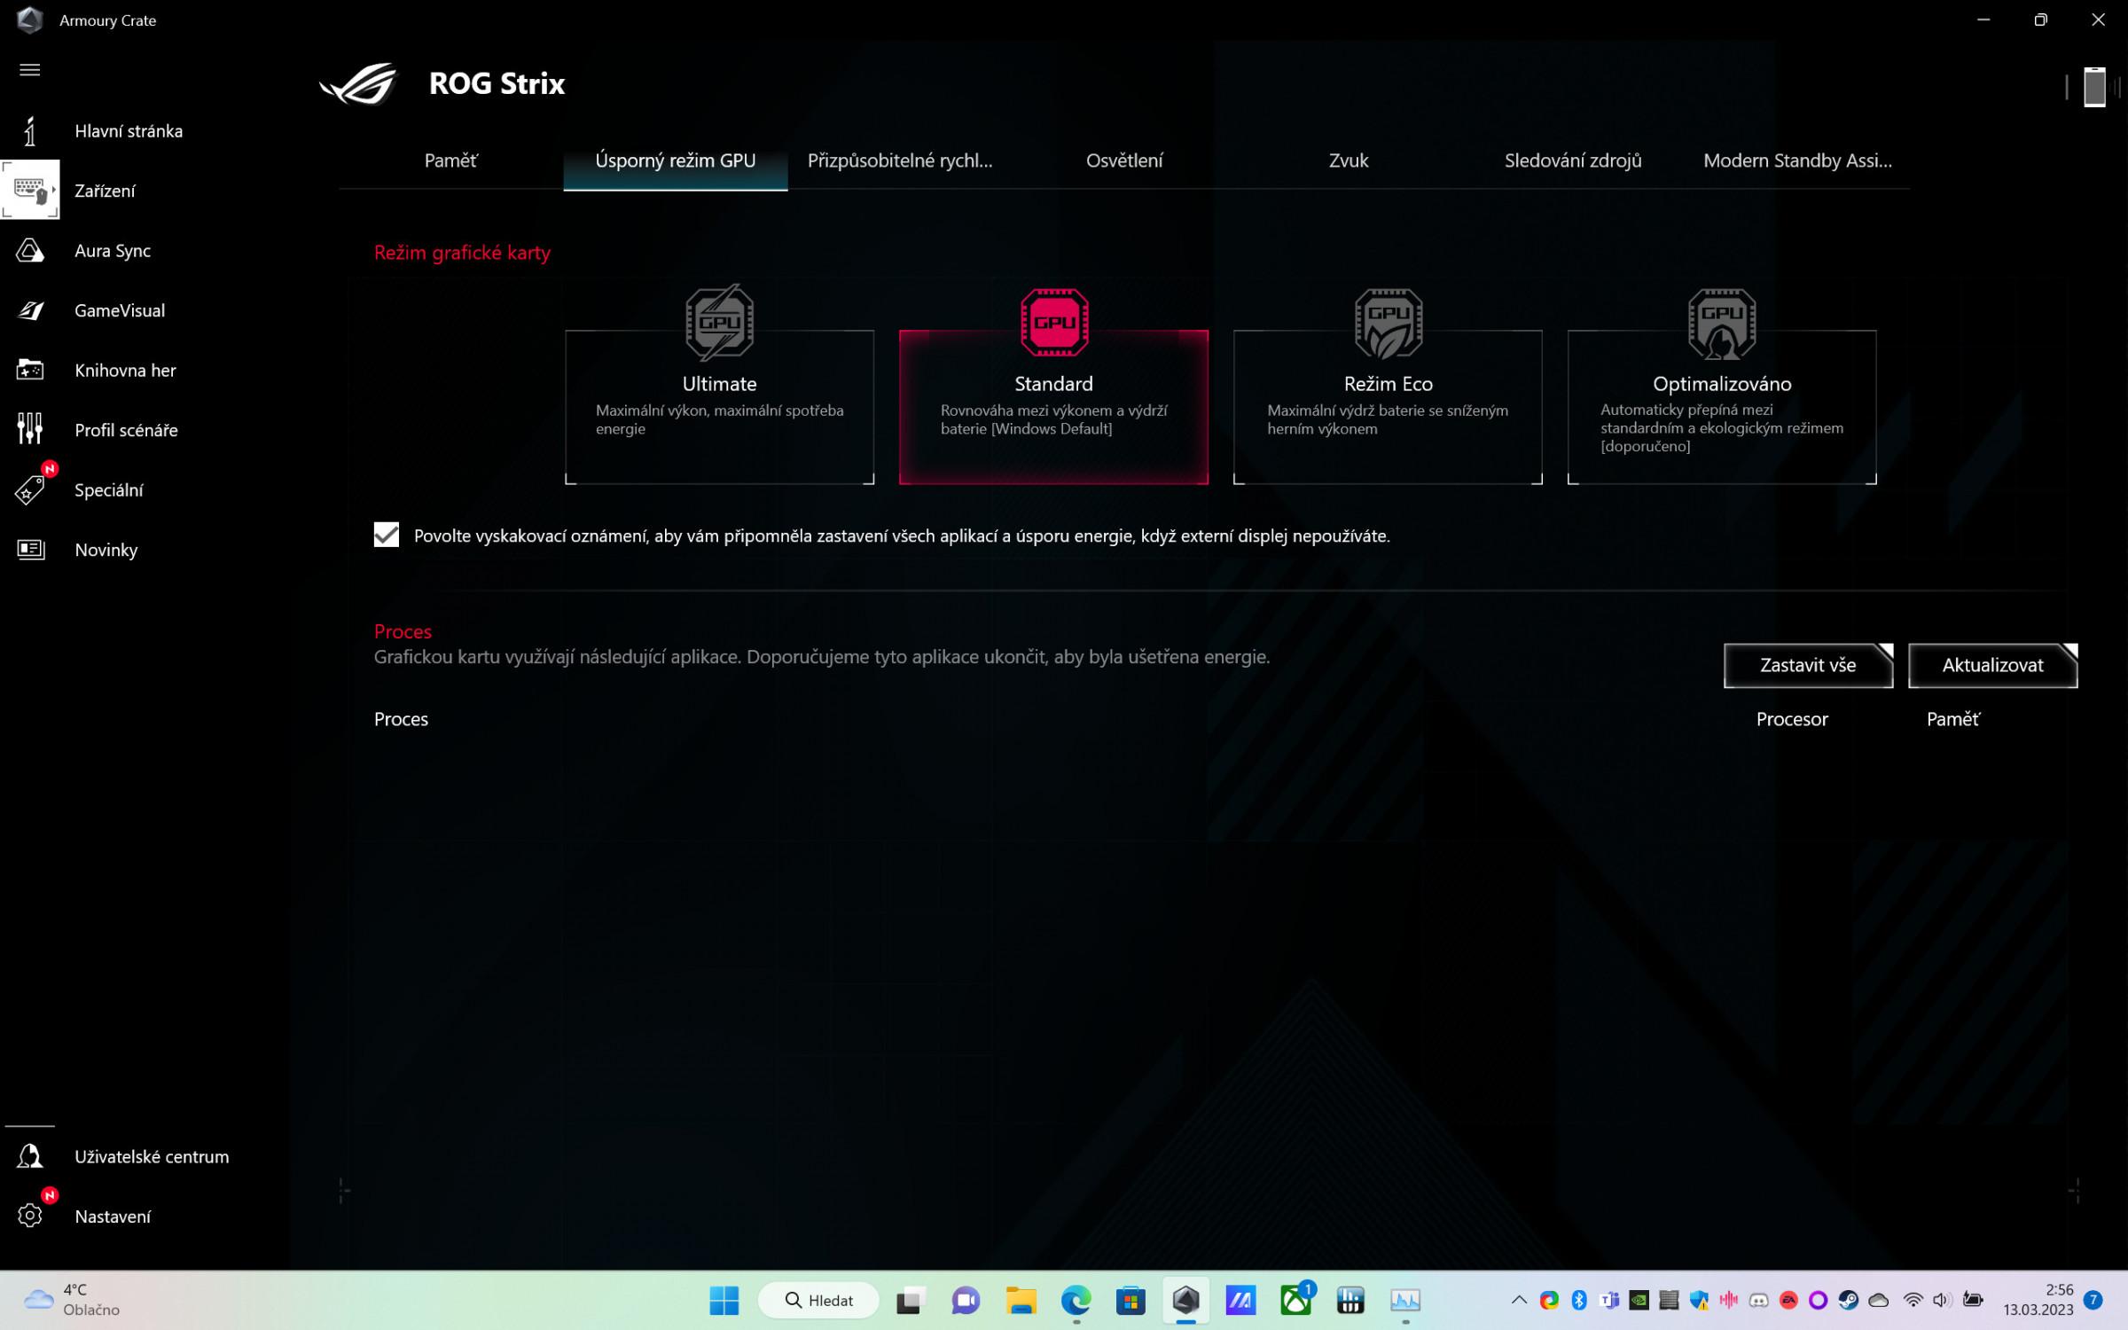Switch to Modern Standby Assi... tab
Viewport: 2128px width, 1330px height.
pos(1797,160)
